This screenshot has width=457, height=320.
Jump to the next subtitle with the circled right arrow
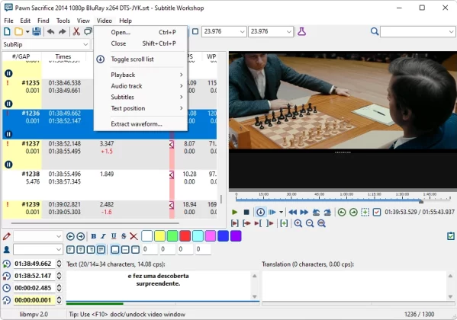[81, 236]
